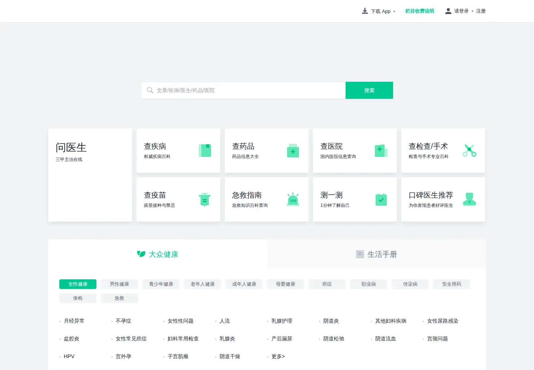Open the 查疾病 book icon
The height and width of the screenshot is (370, 534).
coord(205,151)
